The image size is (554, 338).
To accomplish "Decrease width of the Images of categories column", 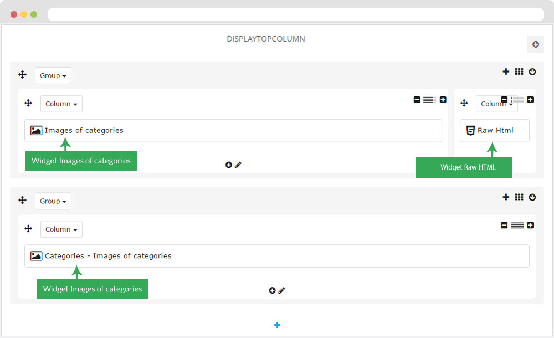I will tap(417, 100).
